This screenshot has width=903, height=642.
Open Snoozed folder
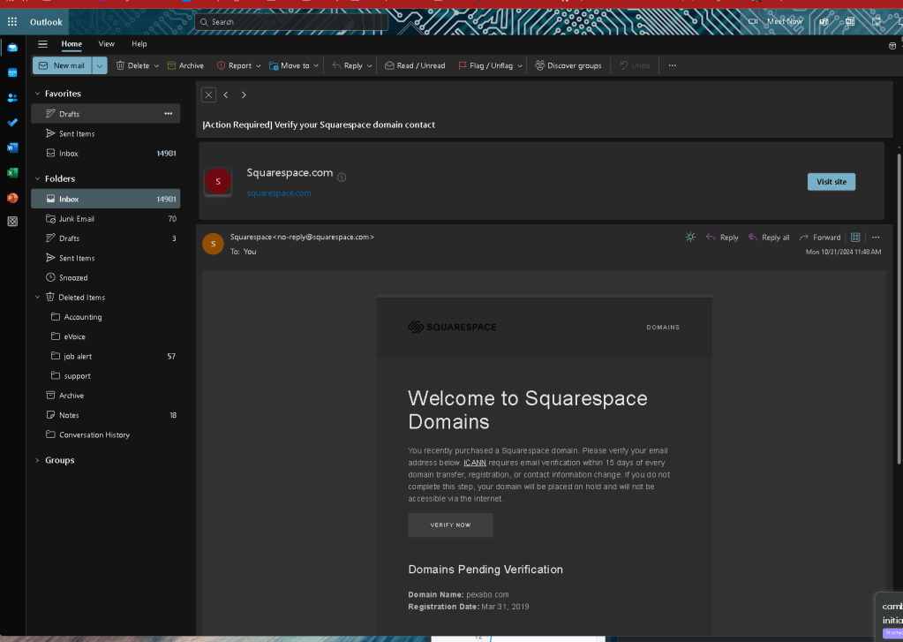click(106, 278)
